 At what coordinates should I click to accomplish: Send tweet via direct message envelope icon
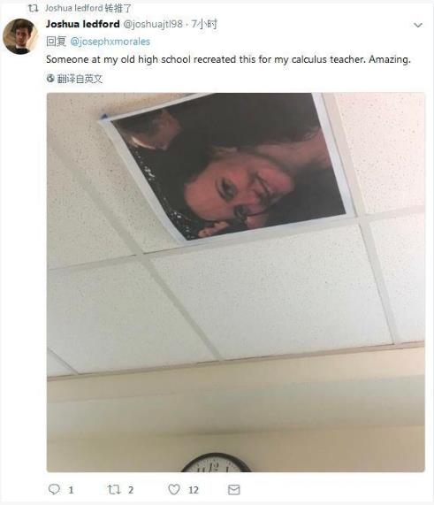(233, 490)
